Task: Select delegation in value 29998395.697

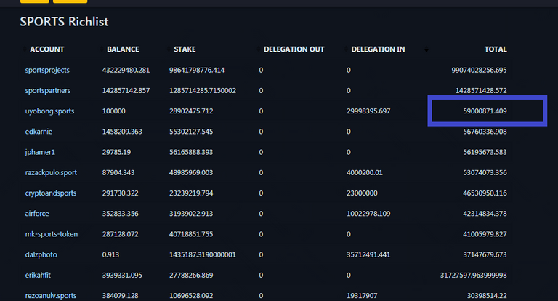Action: (368, 111)
